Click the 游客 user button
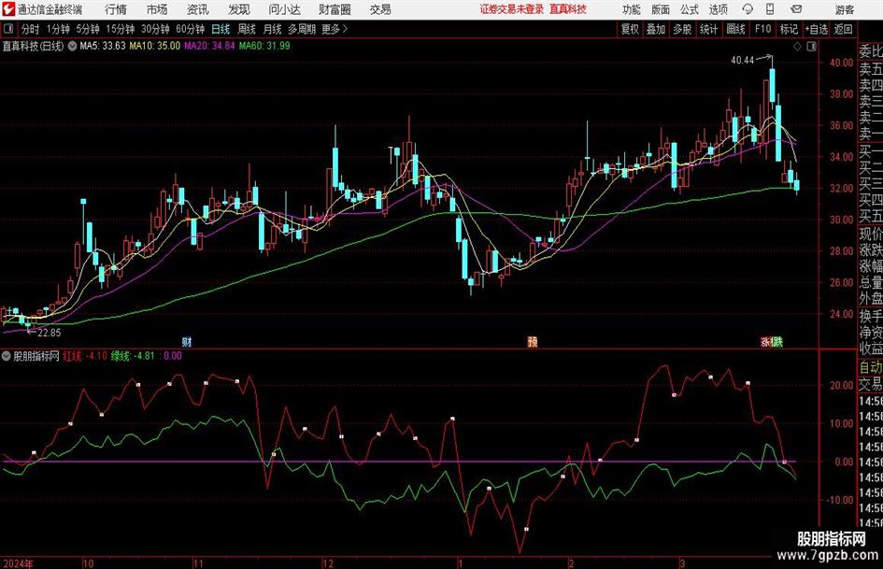883x569 pixels. pos(845,9)
